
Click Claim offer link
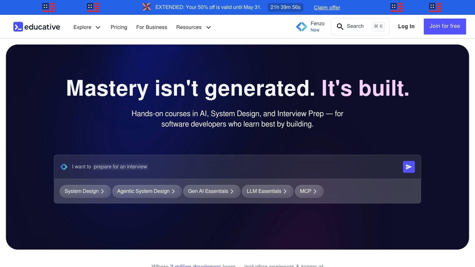click(327, 7)
